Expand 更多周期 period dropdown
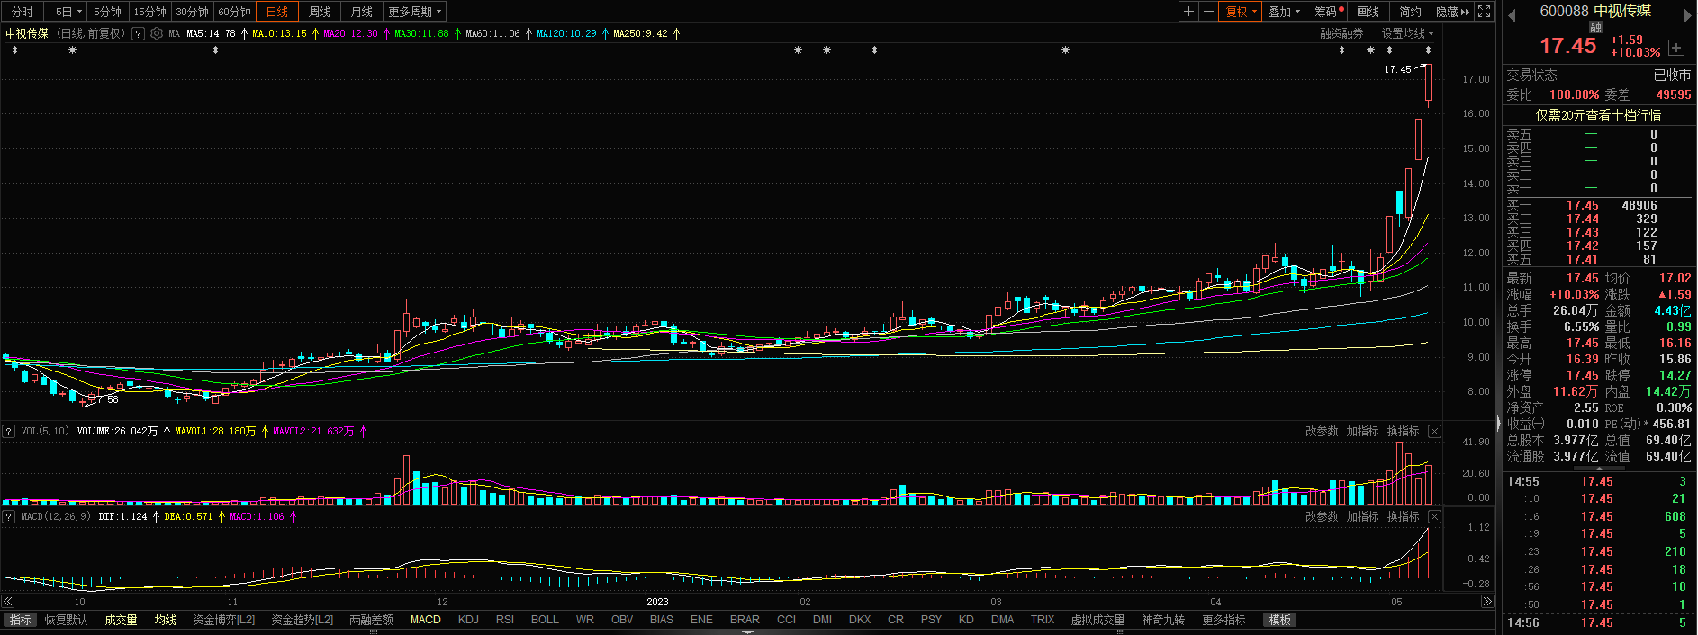1698x635 pixels. point(414,12)
